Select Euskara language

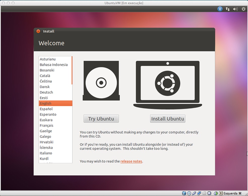coord(55,120)
